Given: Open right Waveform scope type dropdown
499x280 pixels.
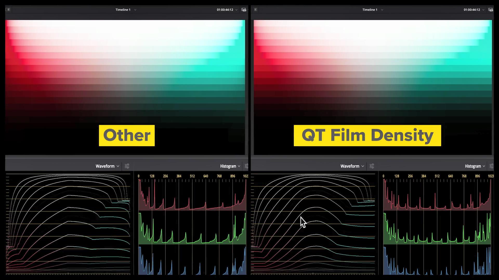Looking at the screenshot, I should pos(352,166).
